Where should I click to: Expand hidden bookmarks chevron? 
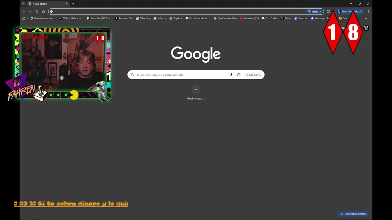[366, 18]
